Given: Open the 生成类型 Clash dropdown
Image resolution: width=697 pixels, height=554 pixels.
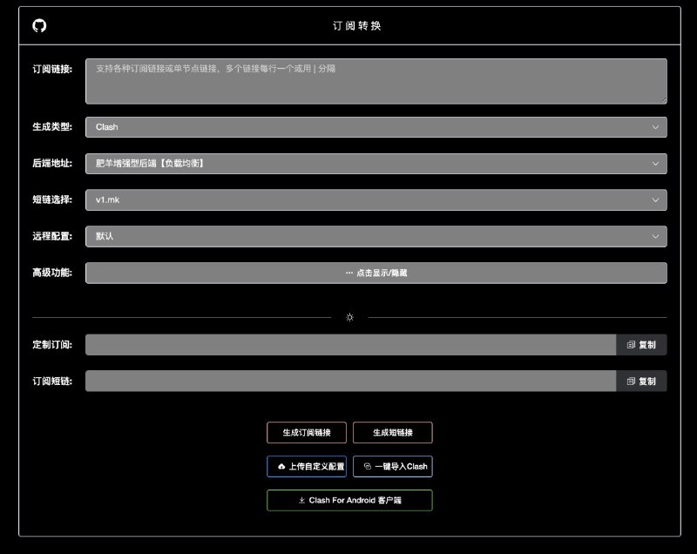Looking at the screenshot, I should [376, 127].
